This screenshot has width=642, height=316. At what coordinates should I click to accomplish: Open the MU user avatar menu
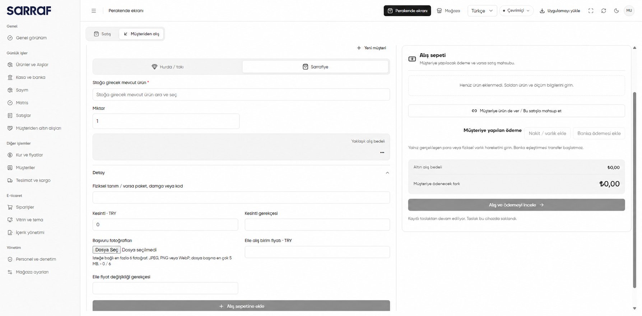(x=629, y=11)
